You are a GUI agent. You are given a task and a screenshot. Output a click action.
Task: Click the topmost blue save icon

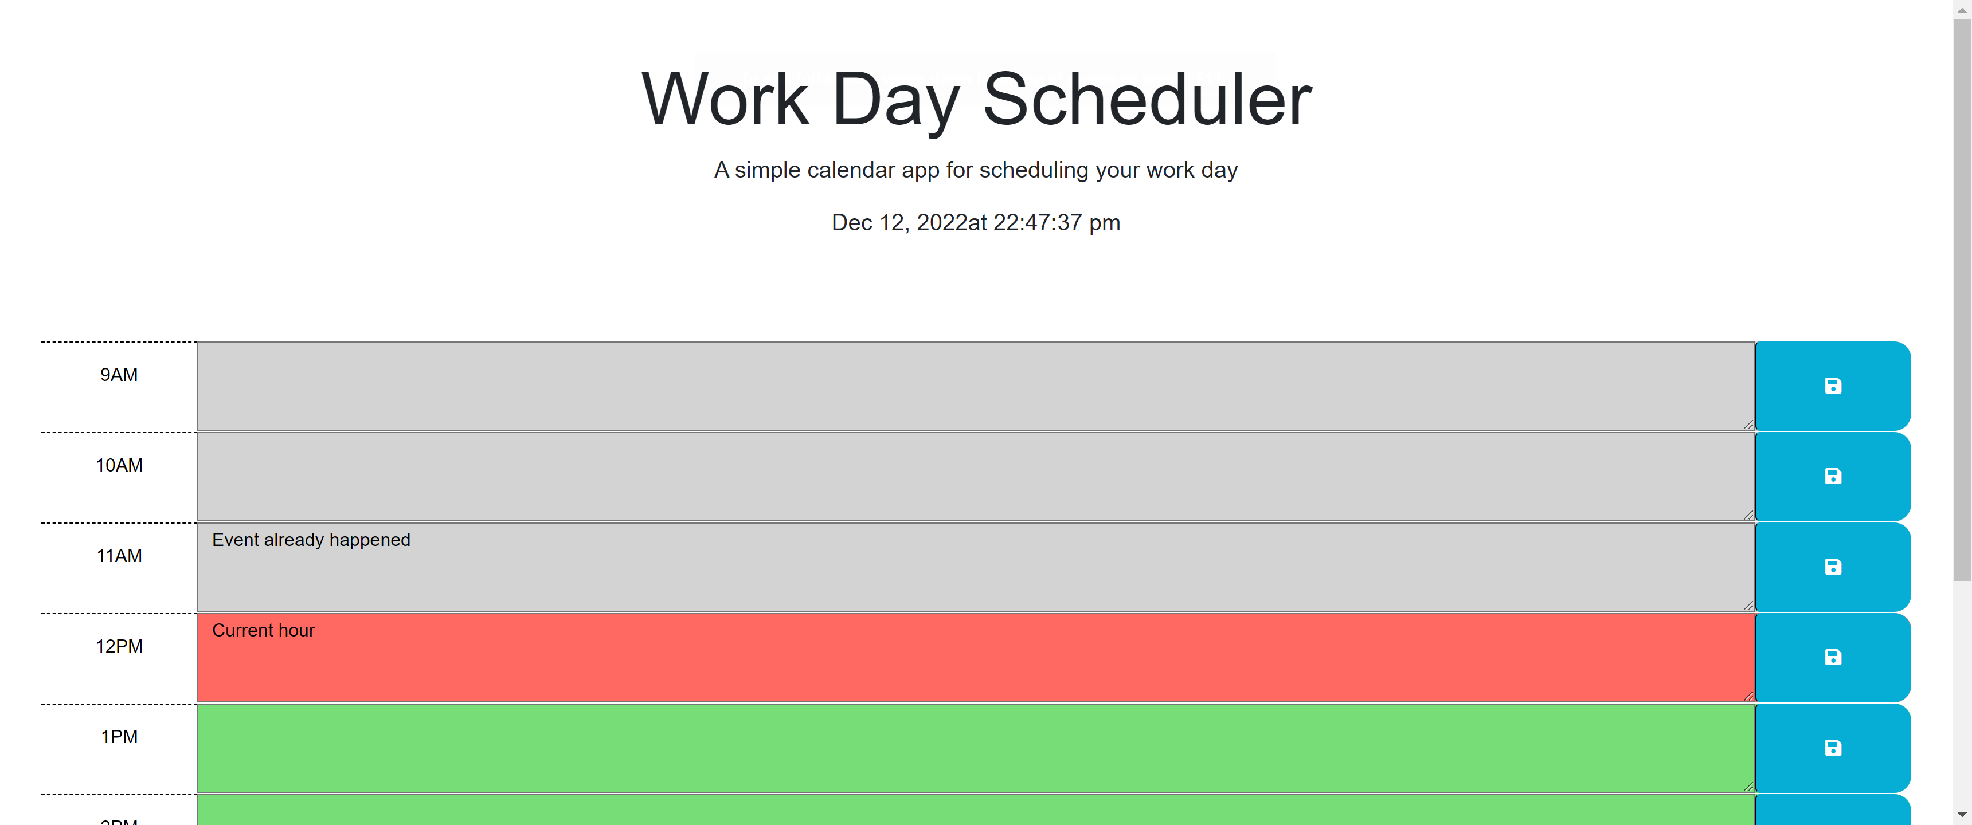pos(1833,386)
